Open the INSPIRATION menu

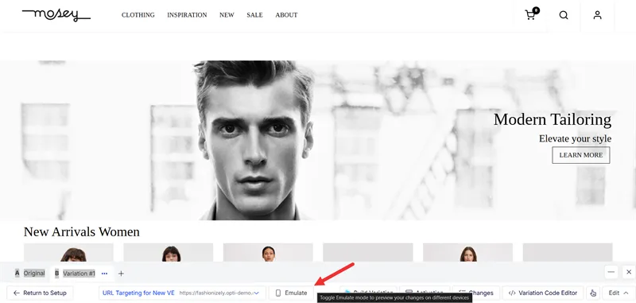[187, 15]
